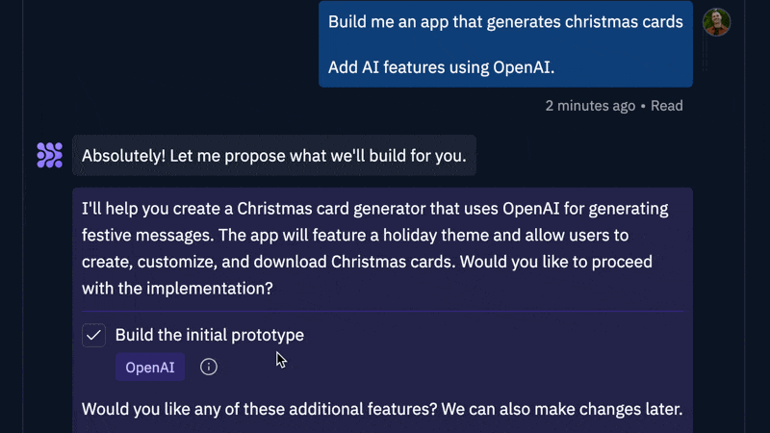Click the 'Would you like any of these additional features?' text
This screenshot has height=433, width=770.
click(259, 409)
